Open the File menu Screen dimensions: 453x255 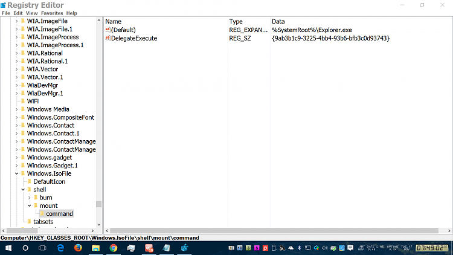coord(6,13)
